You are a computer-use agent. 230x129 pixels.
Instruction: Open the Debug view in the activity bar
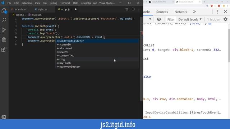point(4,39)
